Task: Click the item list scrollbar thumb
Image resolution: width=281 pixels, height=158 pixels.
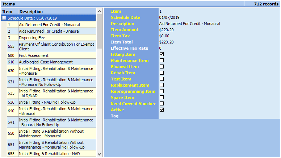Action: coord(100,32)
